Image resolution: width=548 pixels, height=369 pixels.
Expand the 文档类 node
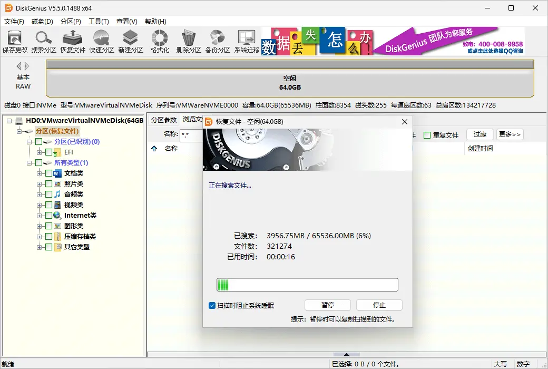coord(39,173)
